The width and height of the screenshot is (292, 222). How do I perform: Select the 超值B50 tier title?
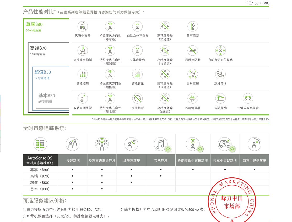[43, 72]
